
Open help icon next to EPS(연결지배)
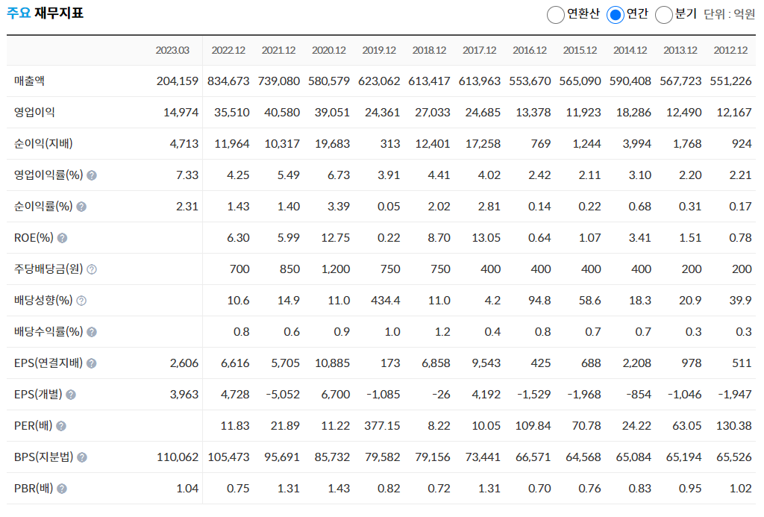pyautogui.click(x=91, y=363)
